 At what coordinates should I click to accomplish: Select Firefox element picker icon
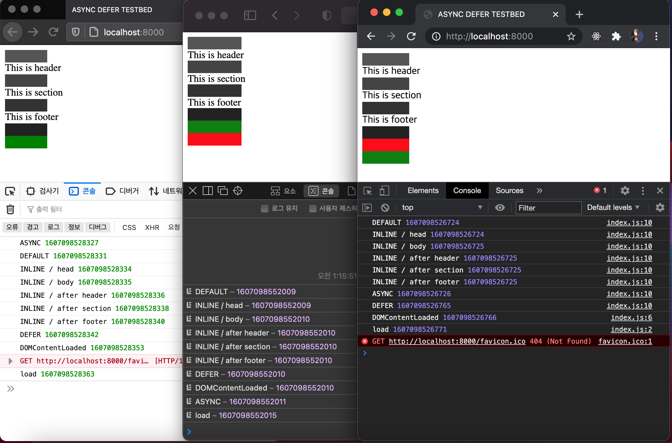click(x=10, y=191)
